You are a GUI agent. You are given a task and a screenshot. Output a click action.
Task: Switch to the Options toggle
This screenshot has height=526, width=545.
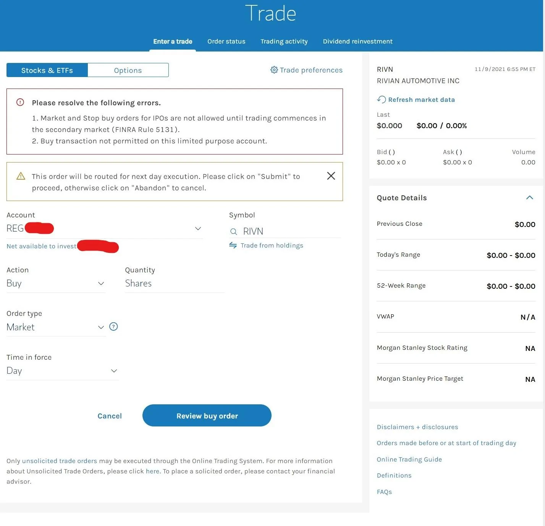click(128, 70)
